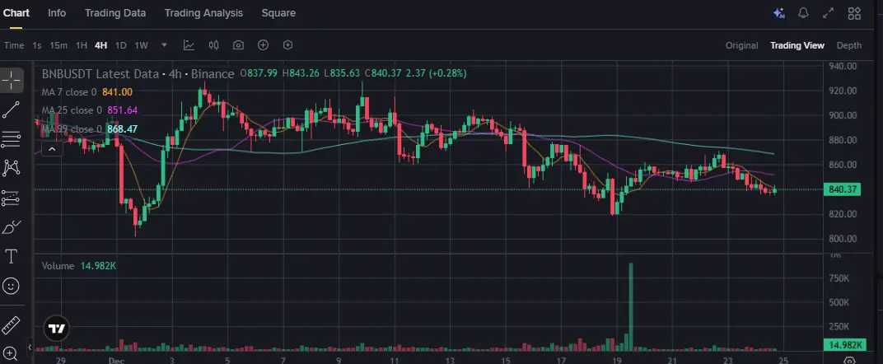Select the trend line drawing tool

click(x=12, y=109)
